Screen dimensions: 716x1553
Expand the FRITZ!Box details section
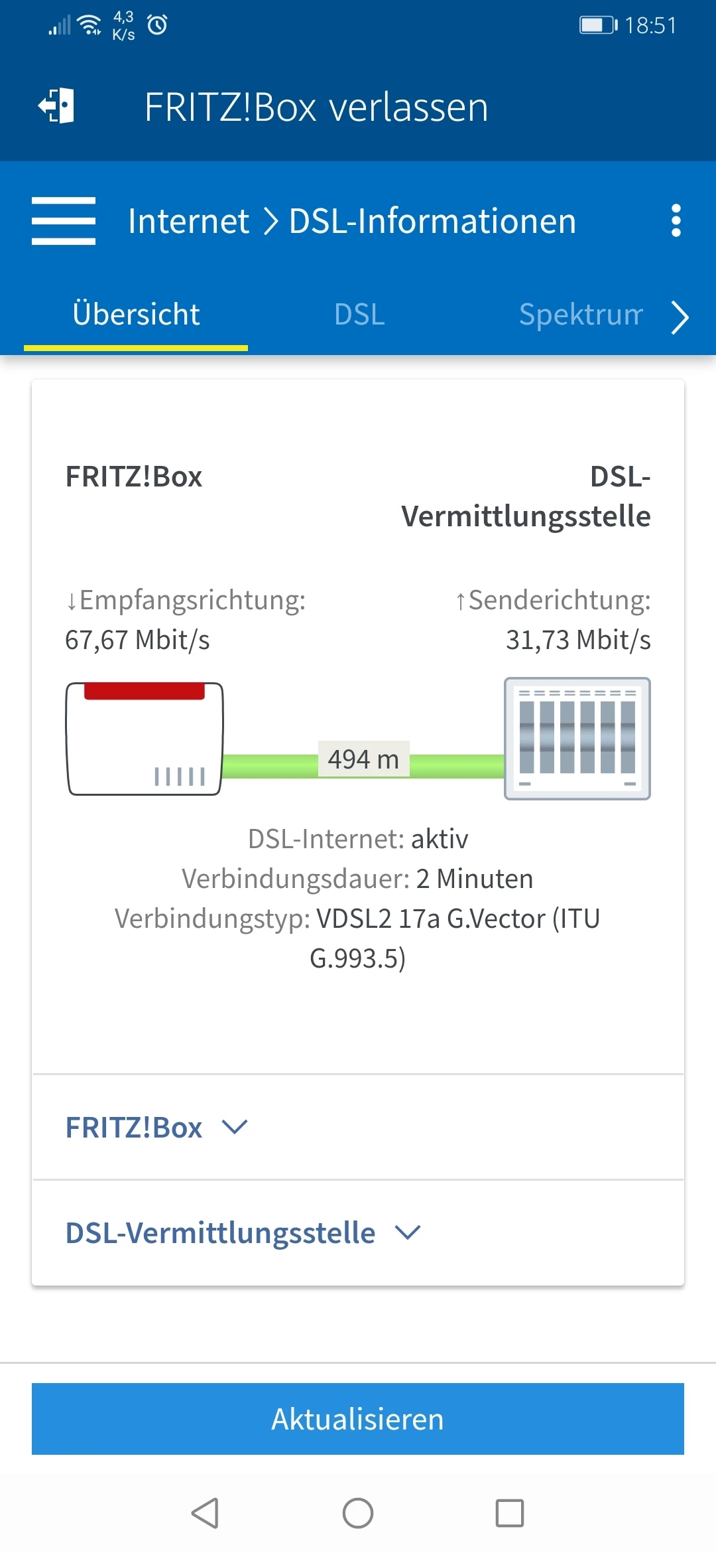tap(156, 1128)
